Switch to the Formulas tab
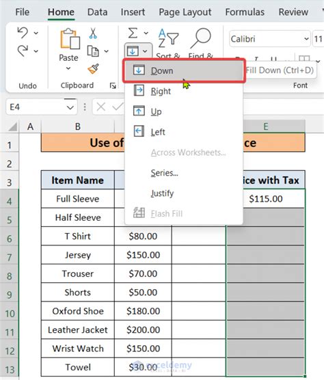 coord(245,12)
